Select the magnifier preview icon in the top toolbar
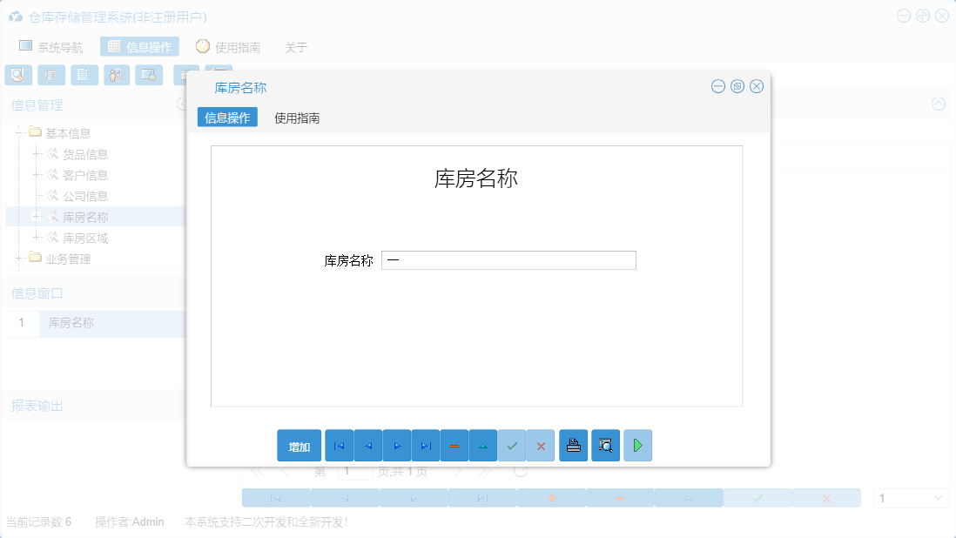Screen dimensions: 956x538 tap(17, 75)
